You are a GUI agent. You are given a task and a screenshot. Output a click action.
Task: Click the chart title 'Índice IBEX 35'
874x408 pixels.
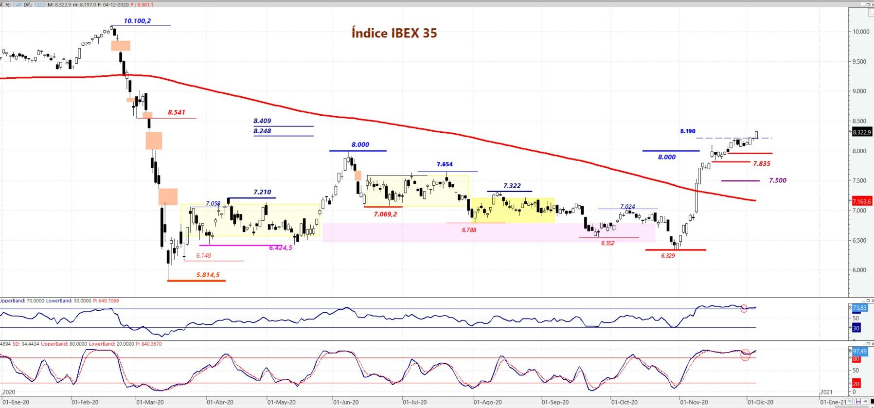pyautogui.click(x=394, y=33)
